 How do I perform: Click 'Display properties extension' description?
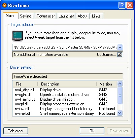click(62, 104)
